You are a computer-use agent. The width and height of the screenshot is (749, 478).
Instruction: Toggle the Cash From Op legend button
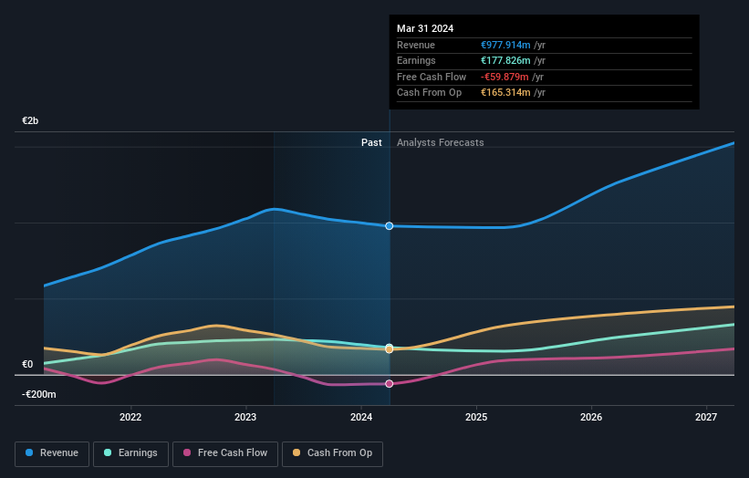[x=332, y=453]
